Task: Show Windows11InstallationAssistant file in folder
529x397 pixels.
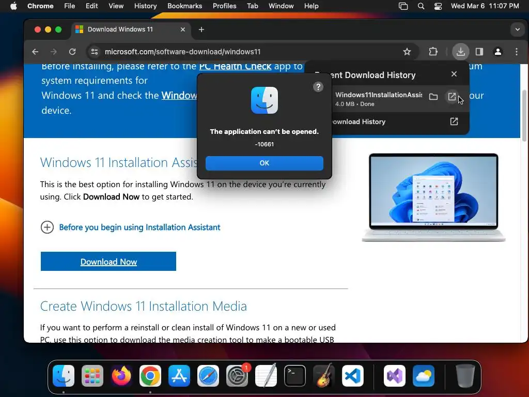Action: coord(433,97)
